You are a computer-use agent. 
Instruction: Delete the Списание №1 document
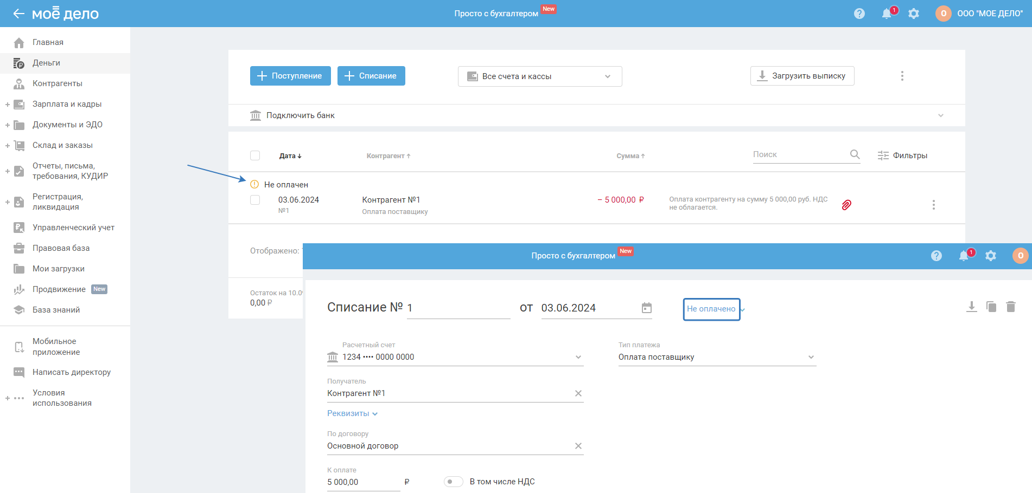[1011, 307]
